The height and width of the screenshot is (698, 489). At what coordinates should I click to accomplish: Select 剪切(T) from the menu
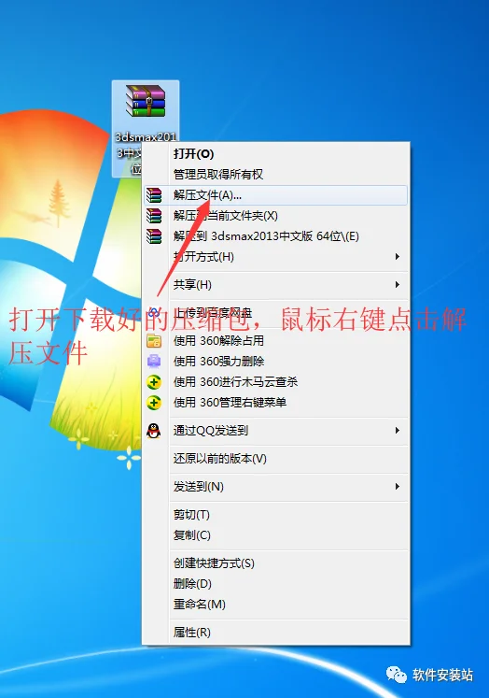coord(275,515)
